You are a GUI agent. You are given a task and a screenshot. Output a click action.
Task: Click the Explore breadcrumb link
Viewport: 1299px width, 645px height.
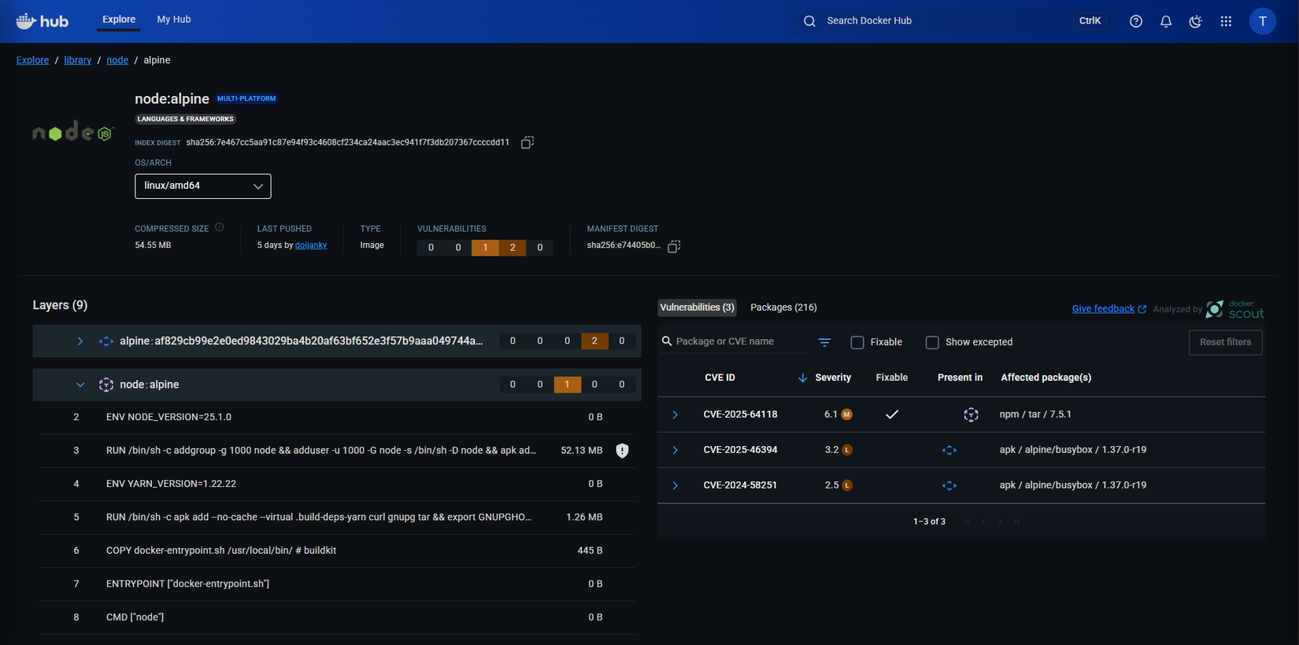(32, 60)
